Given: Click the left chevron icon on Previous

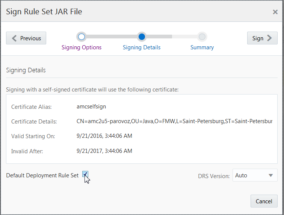Looking at the screenshot, I should coord(14,38).
